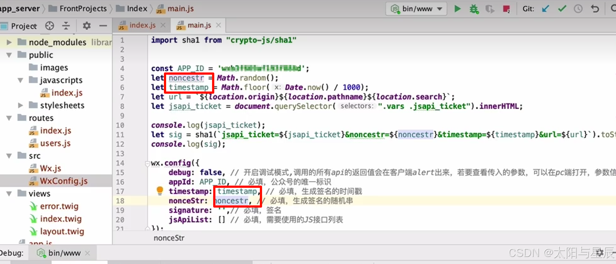Close the index.js tab
This screenshot has height=264, width=616.
pyautogui.click(x=163, y=25)
